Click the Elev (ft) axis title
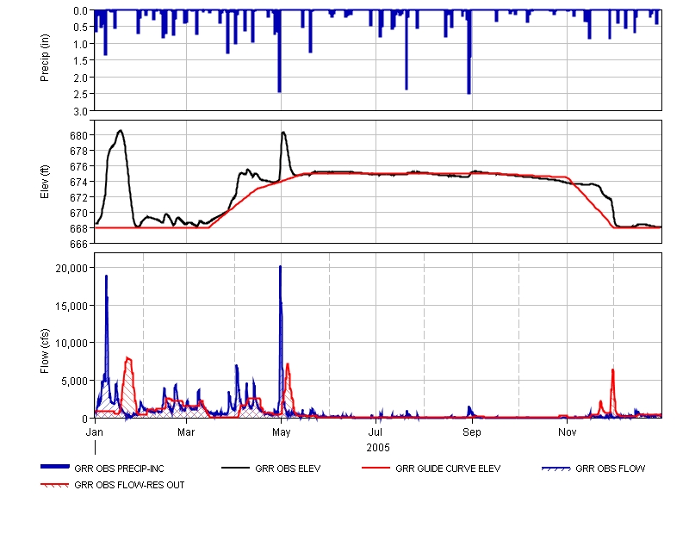This screenshot has width=689, height=540. point(45,182)
